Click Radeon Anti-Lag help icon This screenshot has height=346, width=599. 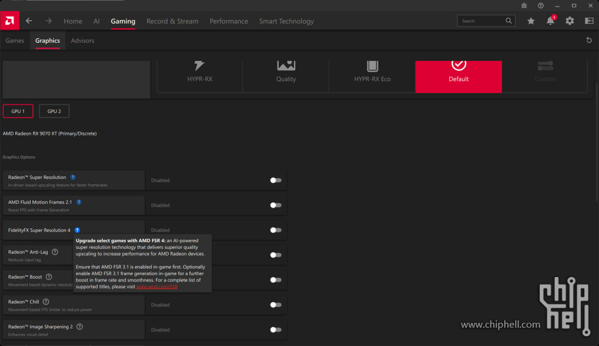[x=55, y=252]
